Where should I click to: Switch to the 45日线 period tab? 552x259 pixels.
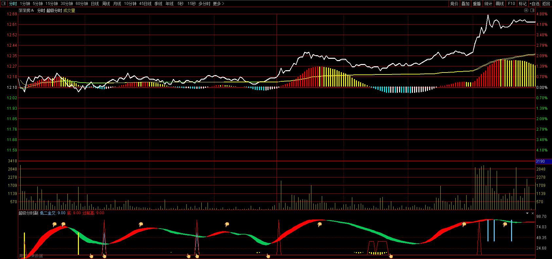pos(145,4)
